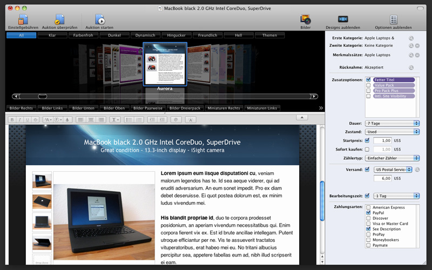Search Merkmalssätze with magnifier icon

tap(411, 55)
